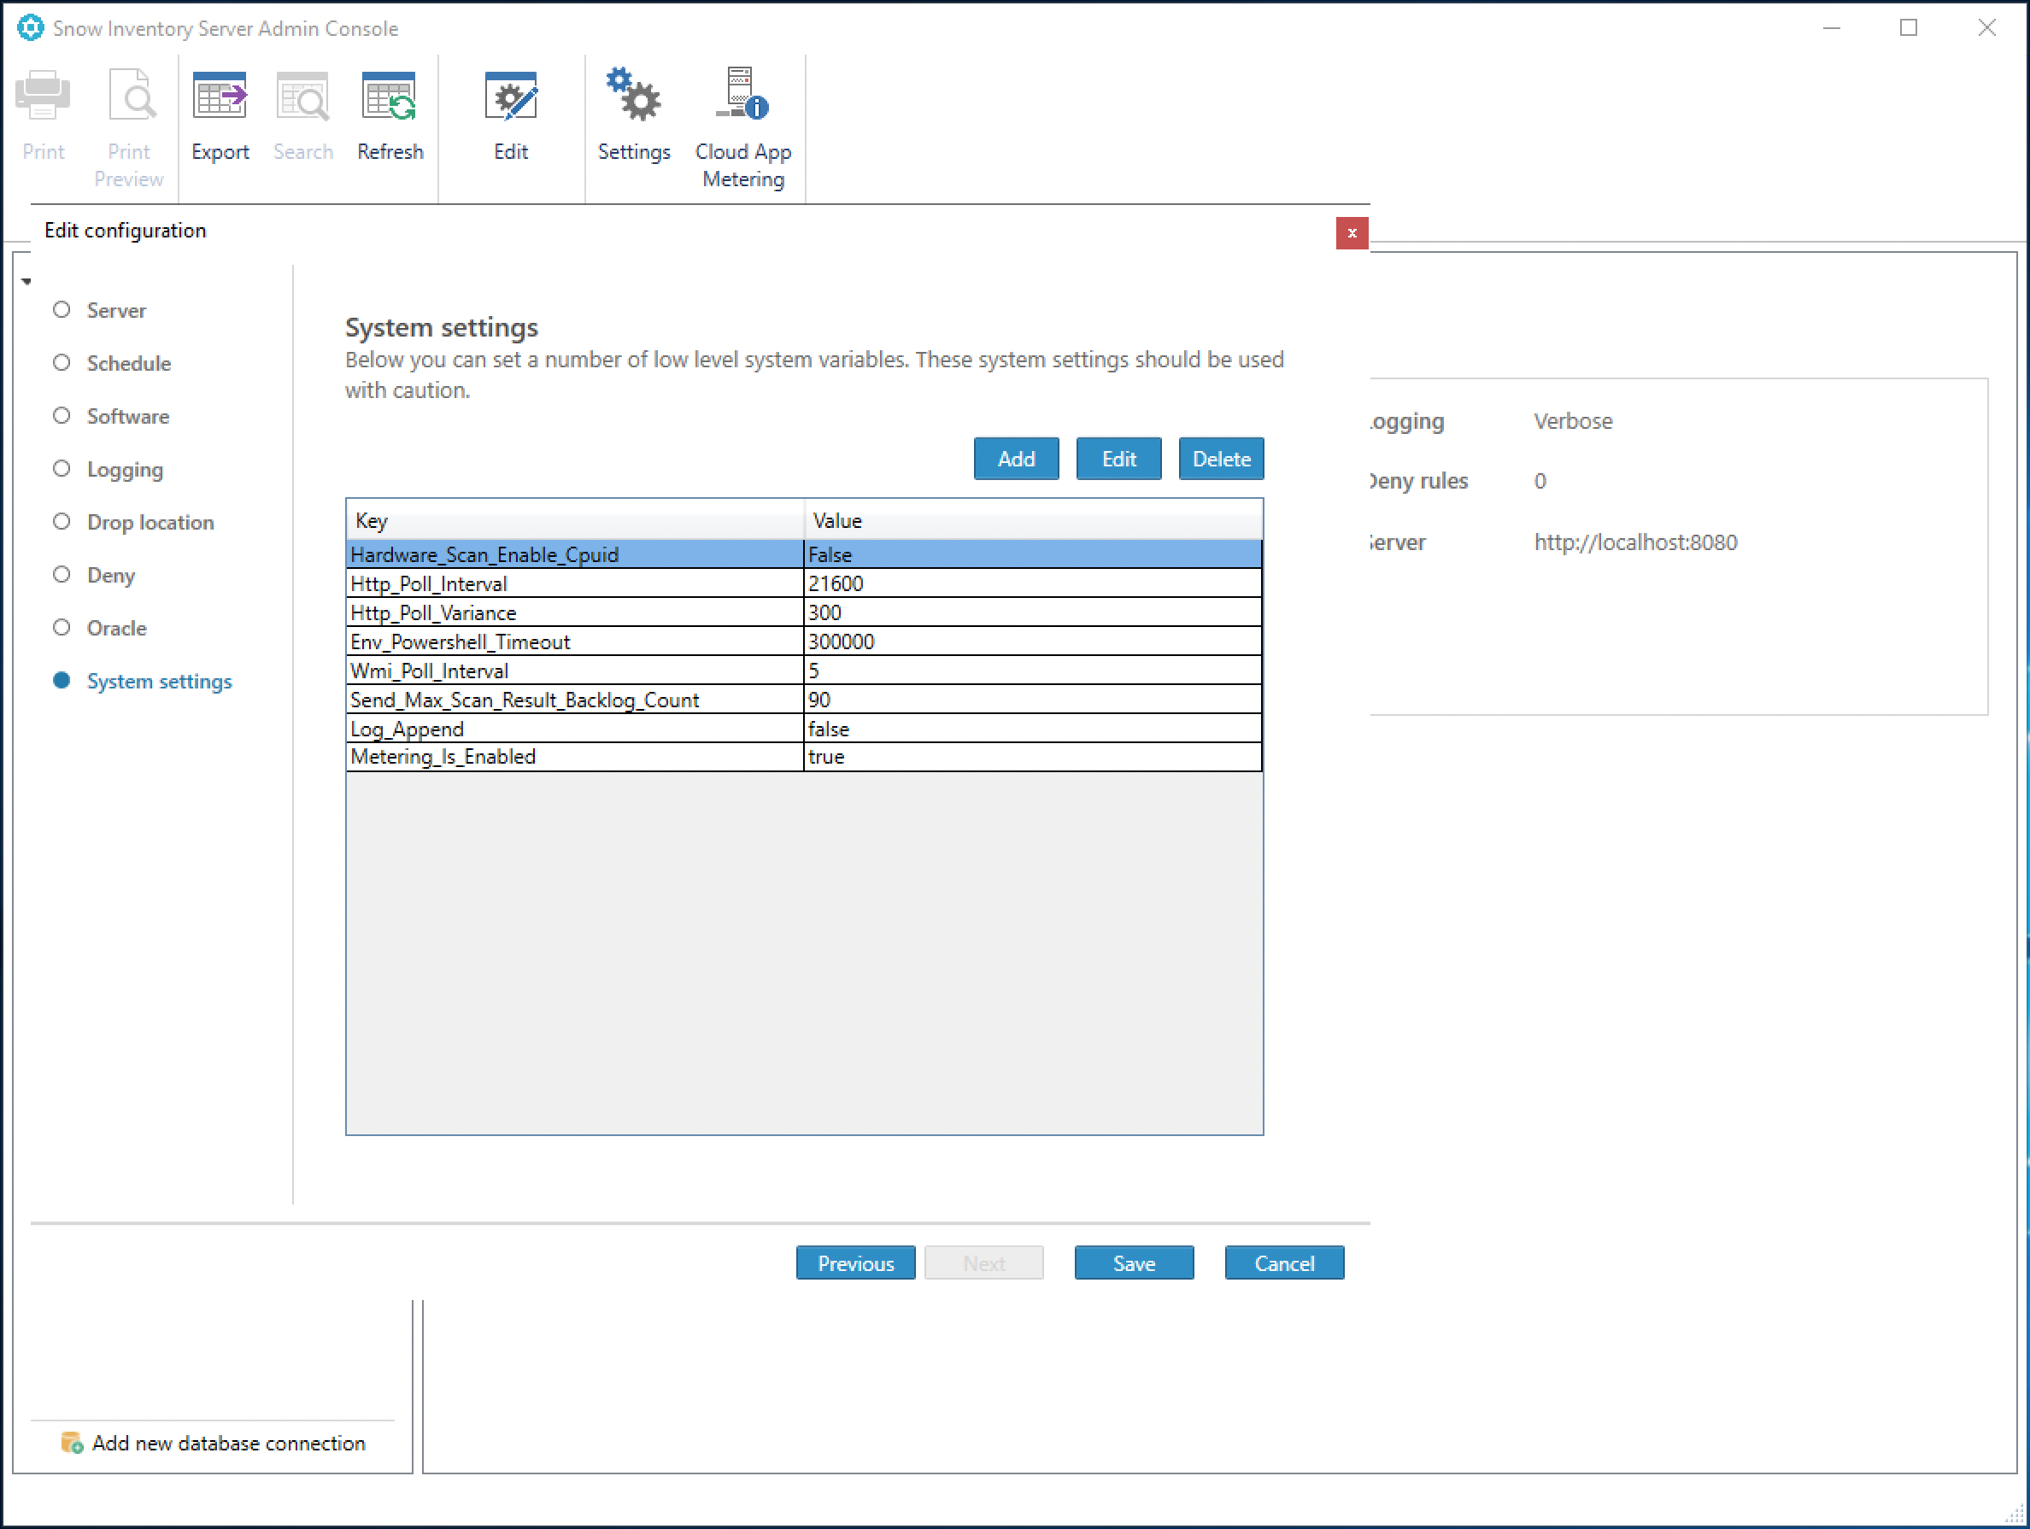Select the Software radio option
The image size is (2030, 1529).
coord(62,416)
